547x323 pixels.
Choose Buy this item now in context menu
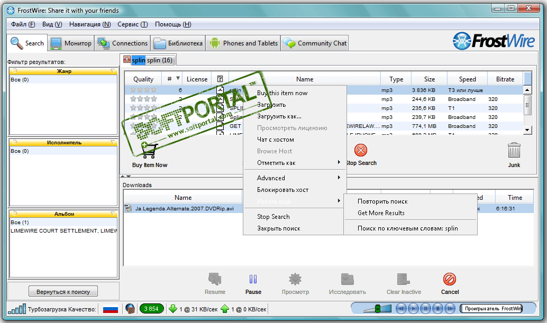pos(295,93)
